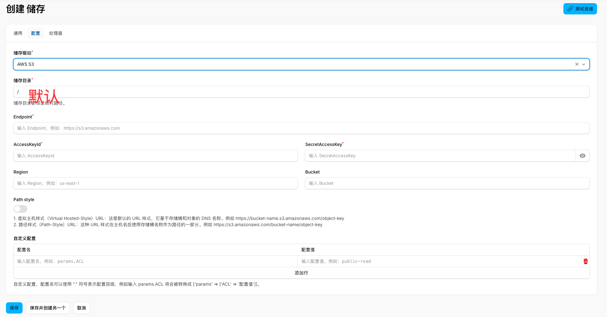
Task: Switch to the 通用 tab
Action: pos(18,33)
